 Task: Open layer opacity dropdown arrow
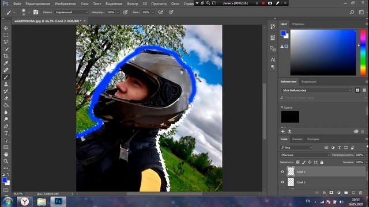[366, 155]
